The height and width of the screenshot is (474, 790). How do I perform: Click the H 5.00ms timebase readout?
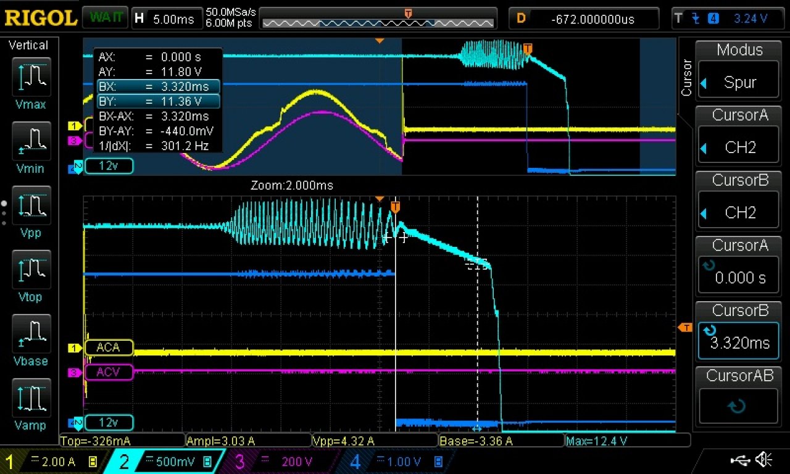(x=167, y=18)
